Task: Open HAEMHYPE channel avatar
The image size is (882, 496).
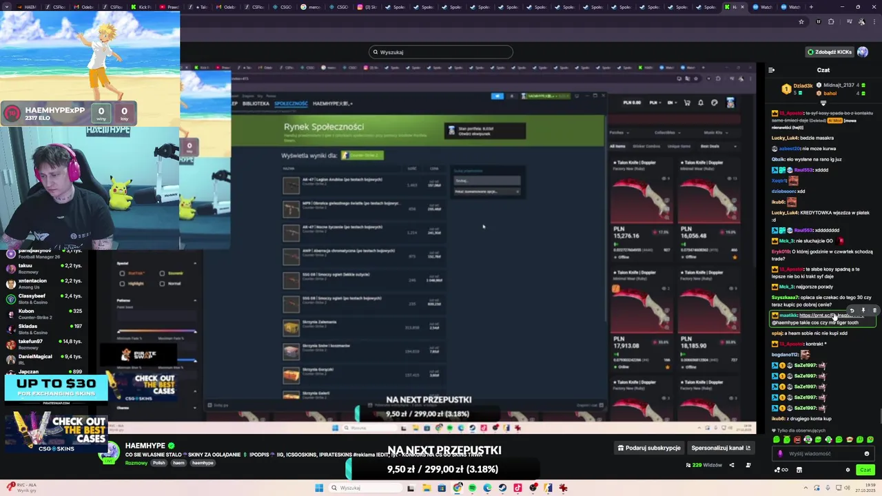Action: click(110, 453)
